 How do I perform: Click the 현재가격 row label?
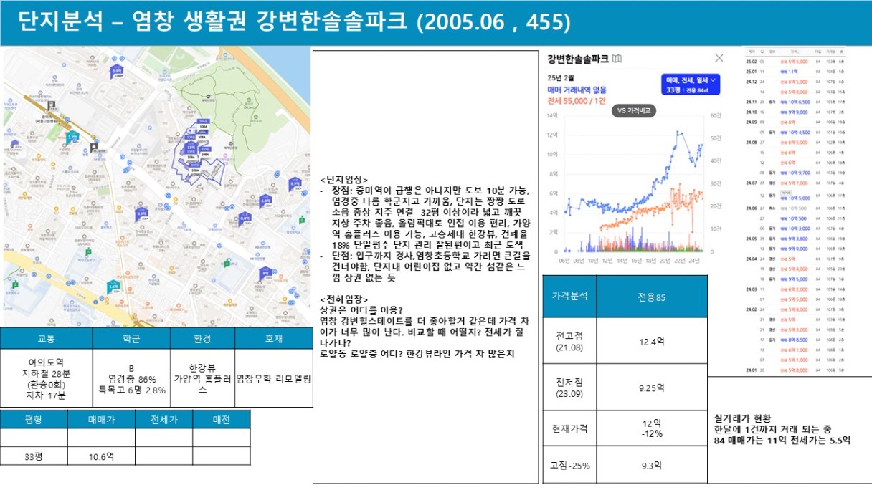click(569, 428)
